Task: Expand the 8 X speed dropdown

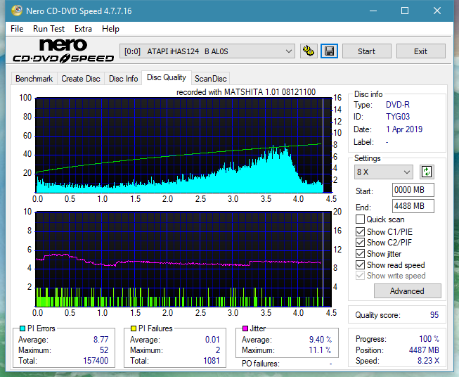Action: (x=384, y=172)
